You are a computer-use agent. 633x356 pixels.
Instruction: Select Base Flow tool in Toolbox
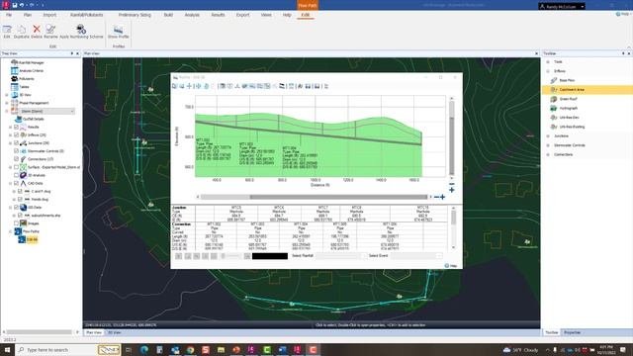click(x=563, y=80)
